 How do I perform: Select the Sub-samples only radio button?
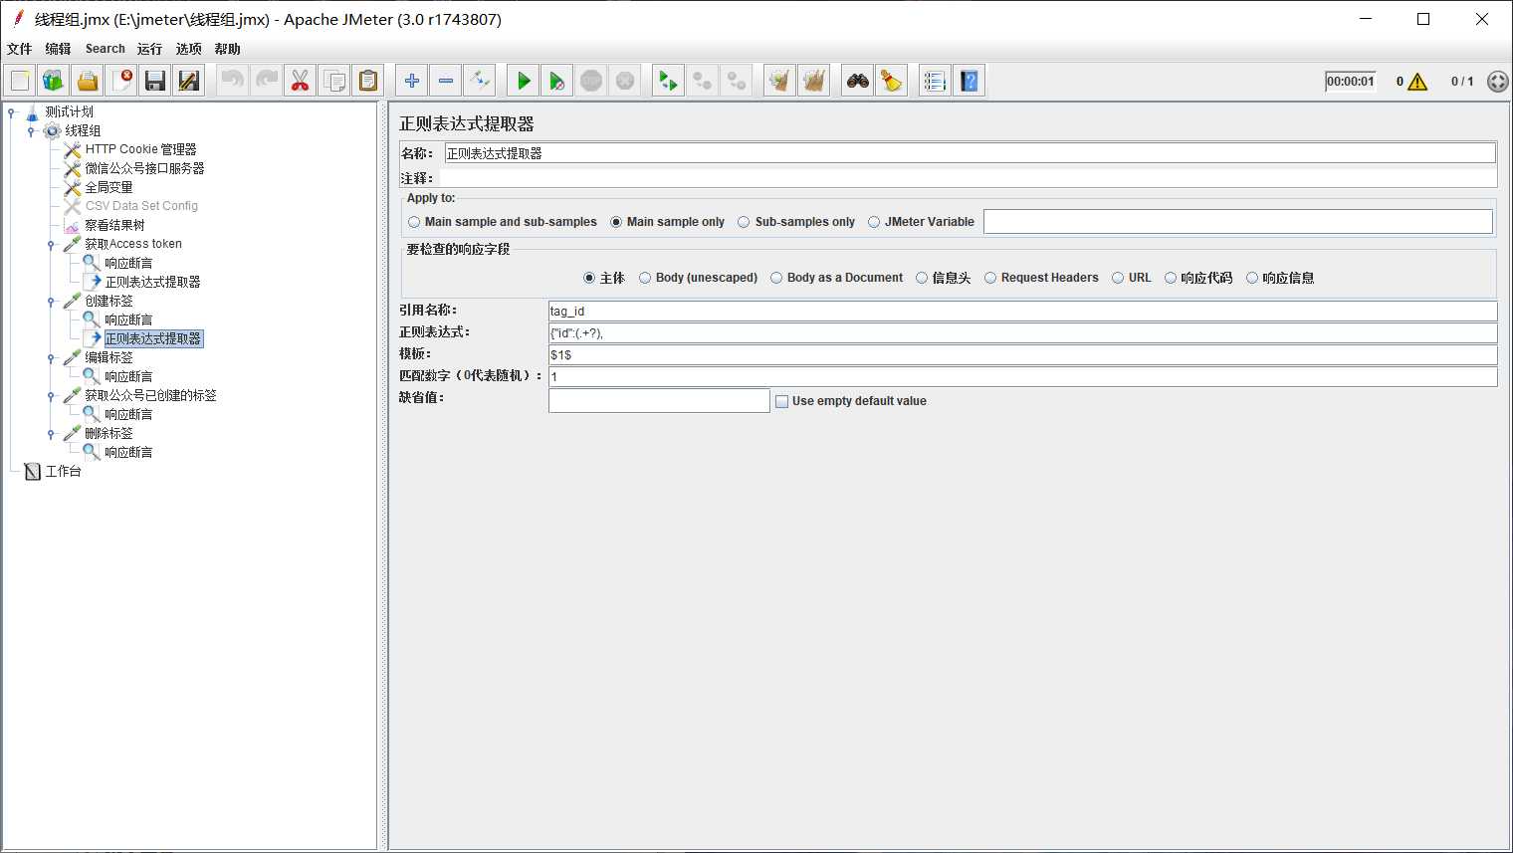[744, 222]
